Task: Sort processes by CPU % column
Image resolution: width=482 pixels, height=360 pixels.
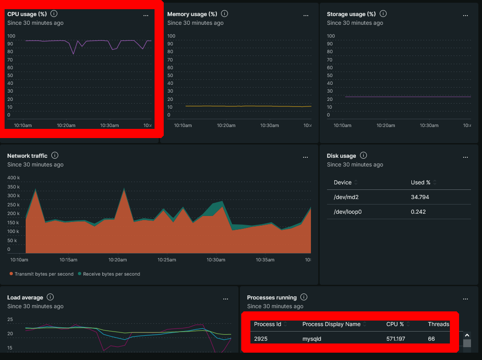Action: pyautogui.click(x=398, y=324)
